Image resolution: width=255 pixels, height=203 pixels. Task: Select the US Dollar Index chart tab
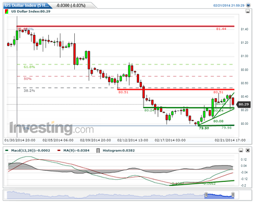click(27, 6)
